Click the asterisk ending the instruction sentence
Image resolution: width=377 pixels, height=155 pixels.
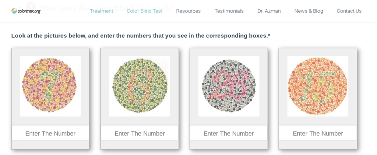[269, 35]
